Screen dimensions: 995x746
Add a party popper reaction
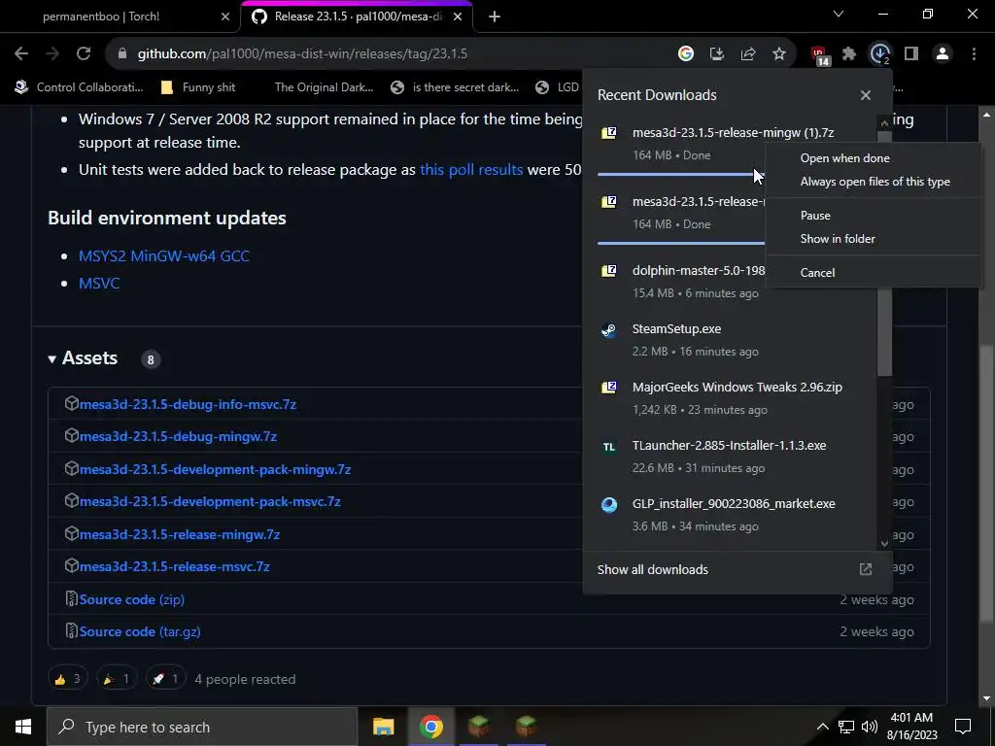tap(117, 679)
